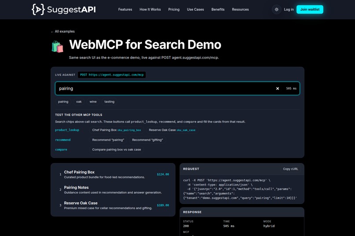Click the Join waitlist button
This screenshot has width=355, height=236.
tap(310, 10)
